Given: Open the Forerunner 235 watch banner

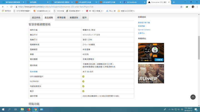Looking at the screenshot, I should pyautogui.click(x=151, y=53).
